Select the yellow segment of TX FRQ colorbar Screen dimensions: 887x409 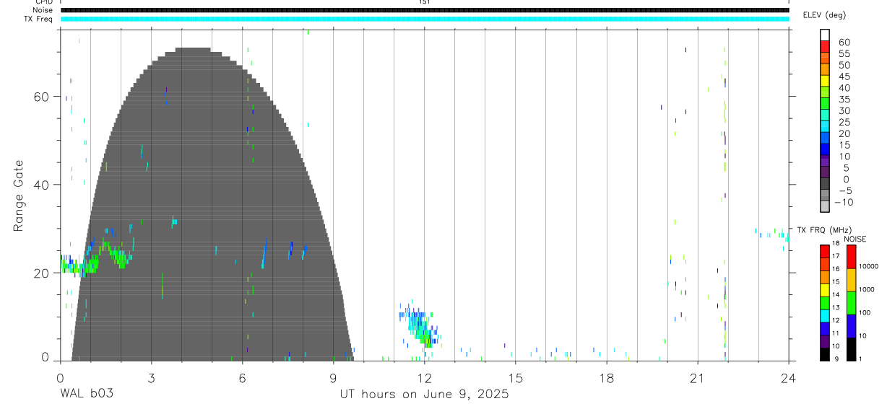tap(824, 290)
